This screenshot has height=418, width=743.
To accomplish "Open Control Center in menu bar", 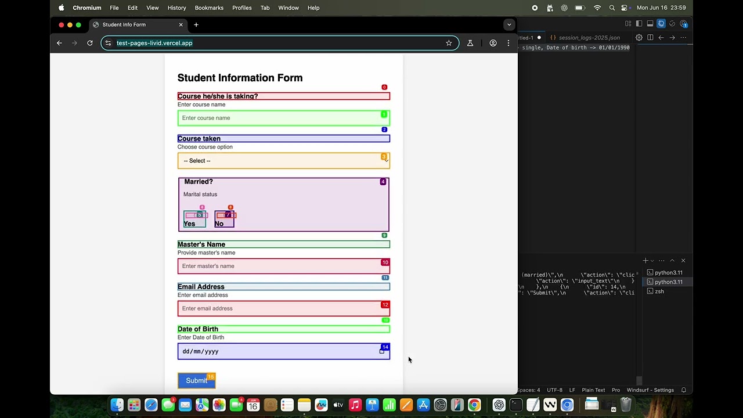I will click(x=625, y=8).
